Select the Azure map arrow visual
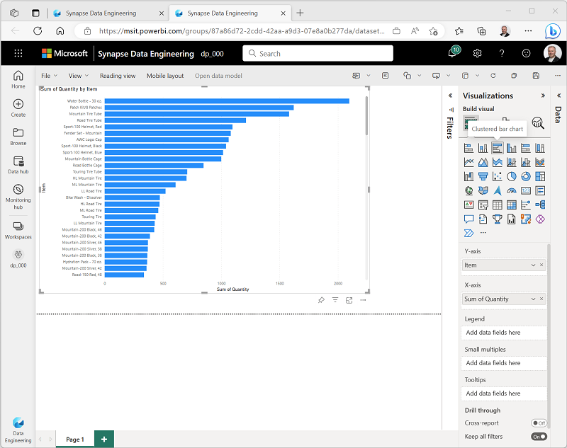Image resolution: width=567 pixels, height=448 pixels. coord(498,190)
